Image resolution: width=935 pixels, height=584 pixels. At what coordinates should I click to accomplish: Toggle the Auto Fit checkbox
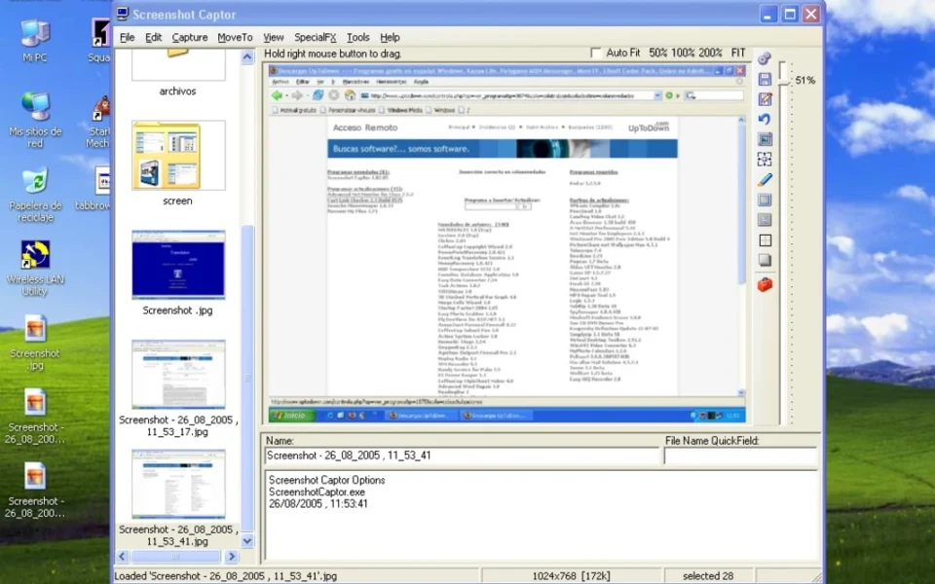click(x=595, y=53)
